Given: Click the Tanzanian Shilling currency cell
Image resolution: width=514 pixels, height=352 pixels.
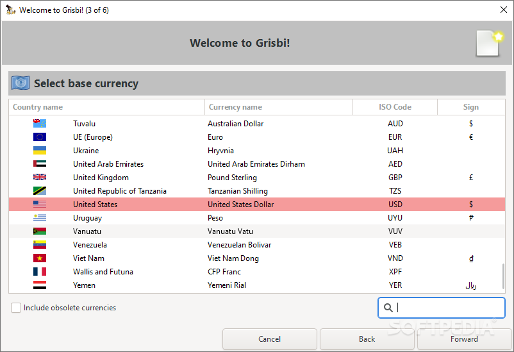Looking at the screenshot, I should [x=238, y=191].
